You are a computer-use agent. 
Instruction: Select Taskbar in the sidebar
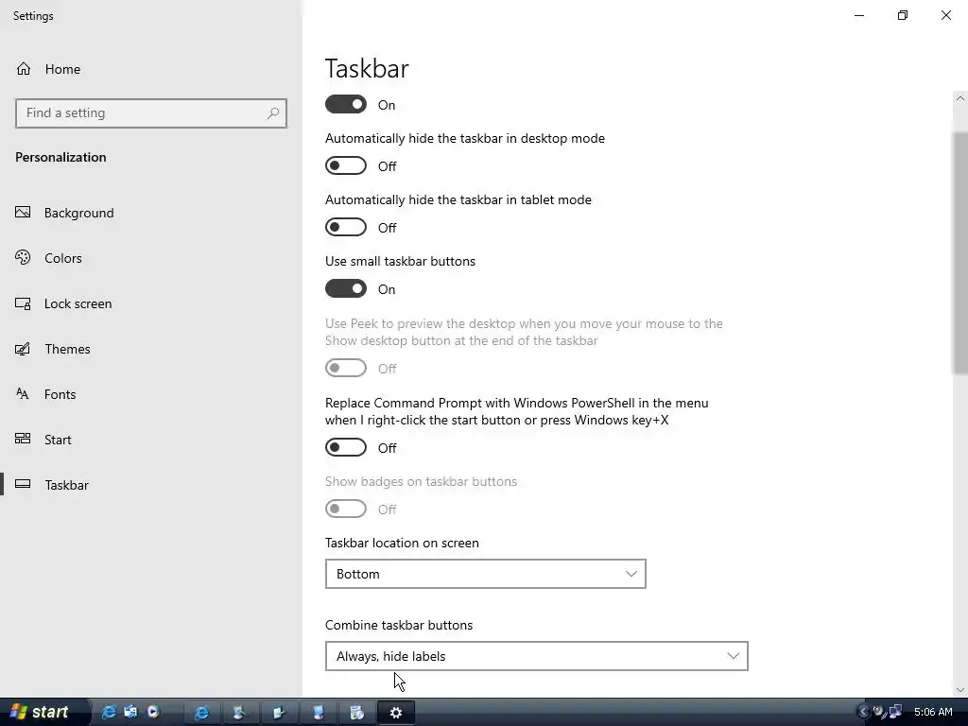pyautogui.click(x=52, y=485)
